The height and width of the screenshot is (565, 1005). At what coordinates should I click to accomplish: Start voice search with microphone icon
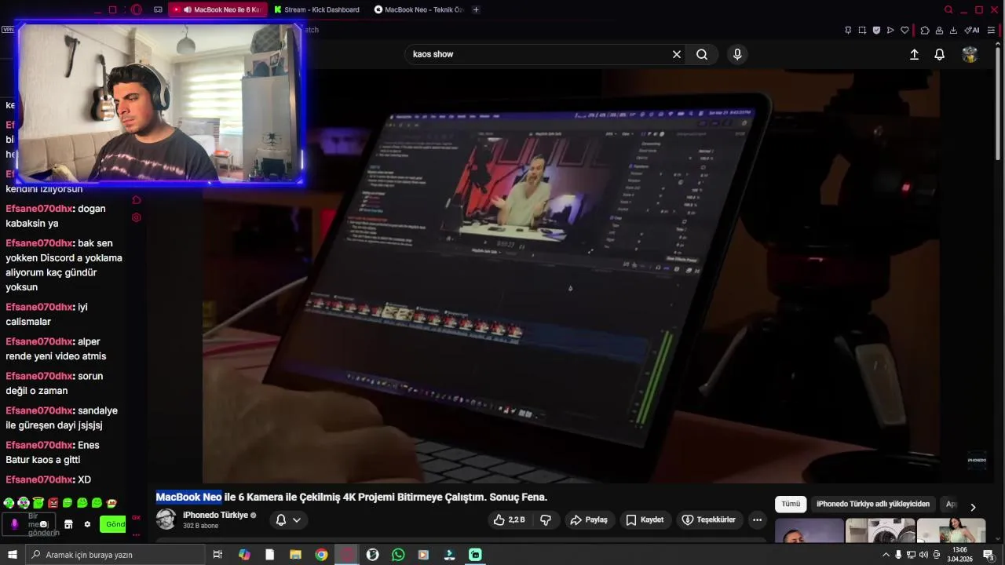(x=736, y=54)
